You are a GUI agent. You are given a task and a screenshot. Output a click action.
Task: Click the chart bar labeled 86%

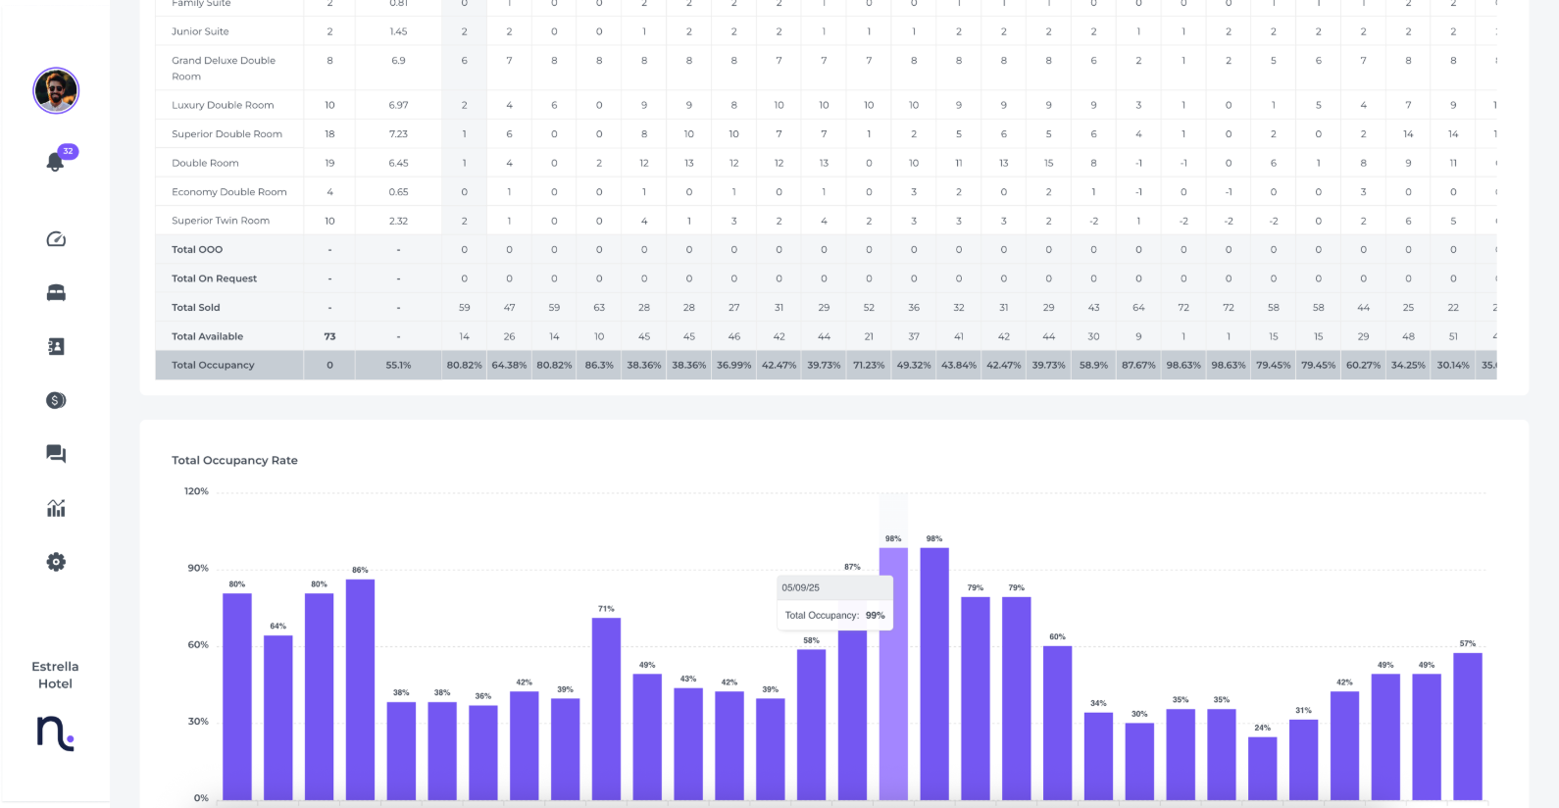click(x=360, y=689)
